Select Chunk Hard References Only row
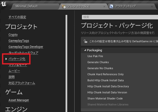This screenshot has width=158, height=112. click(x=119, y=74)
